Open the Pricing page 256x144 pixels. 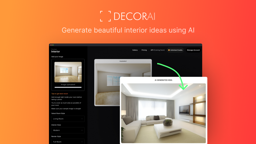coord(144,50)
